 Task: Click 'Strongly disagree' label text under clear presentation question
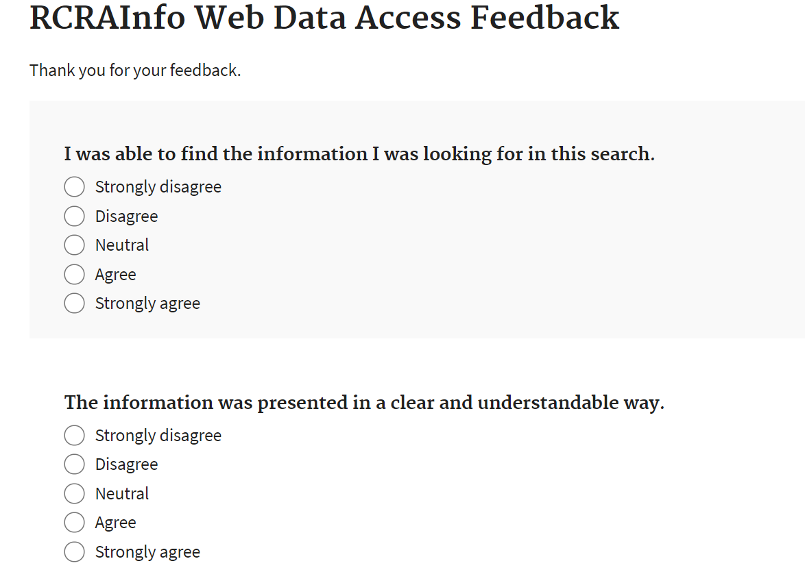click(158, 435)
